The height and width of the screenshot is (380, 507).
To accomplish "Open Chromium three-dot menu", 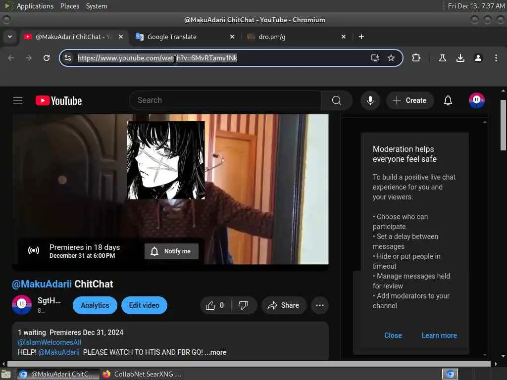I will [496, 58].
